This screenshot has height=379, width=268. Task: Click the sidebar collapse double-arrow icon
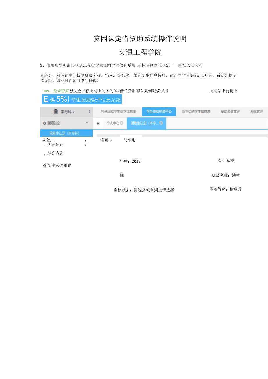98,123
